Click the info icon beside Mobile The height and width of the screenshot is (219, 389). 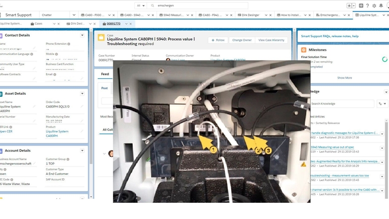57,54
